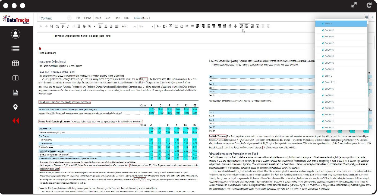Toggle the section list menu icon
This screenshot has height=195, width=378.
point(366,17)
